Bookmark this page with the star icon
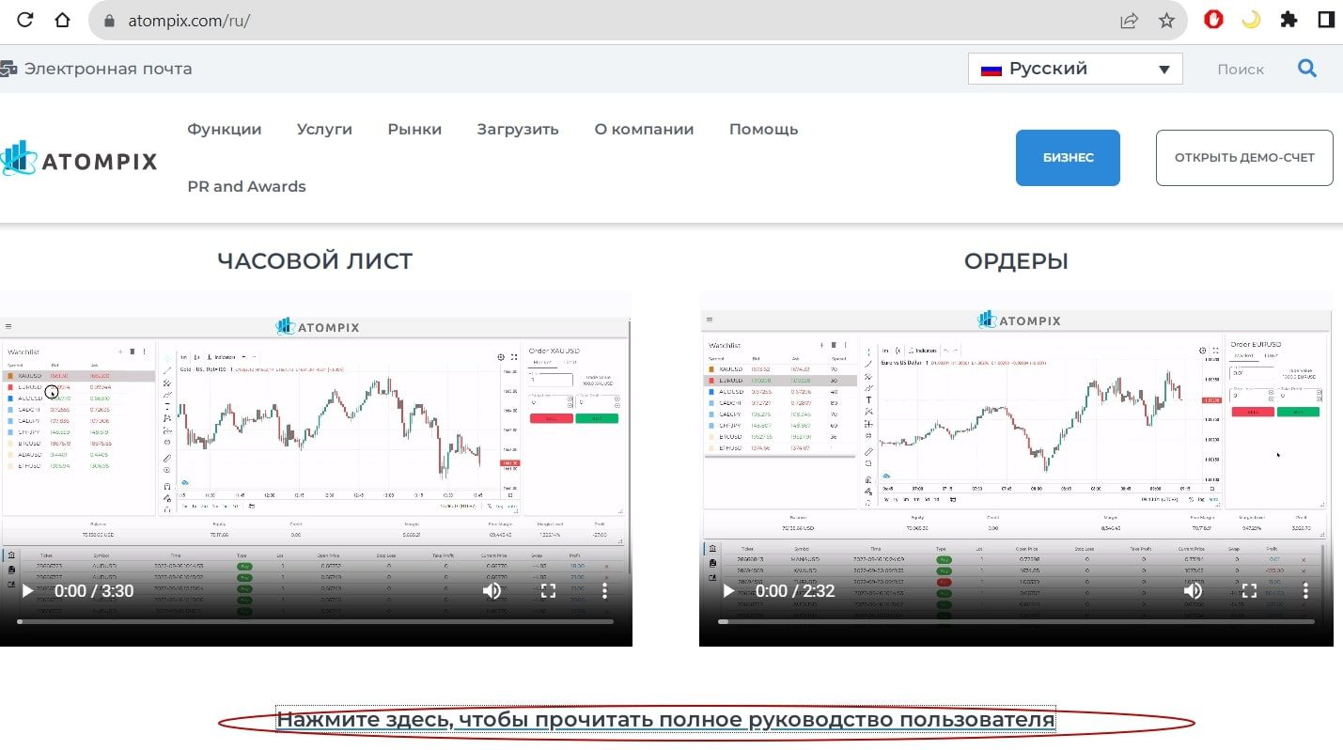Image resolution: width=1343 pixels, height=750 pixels. click(1166, 20)
